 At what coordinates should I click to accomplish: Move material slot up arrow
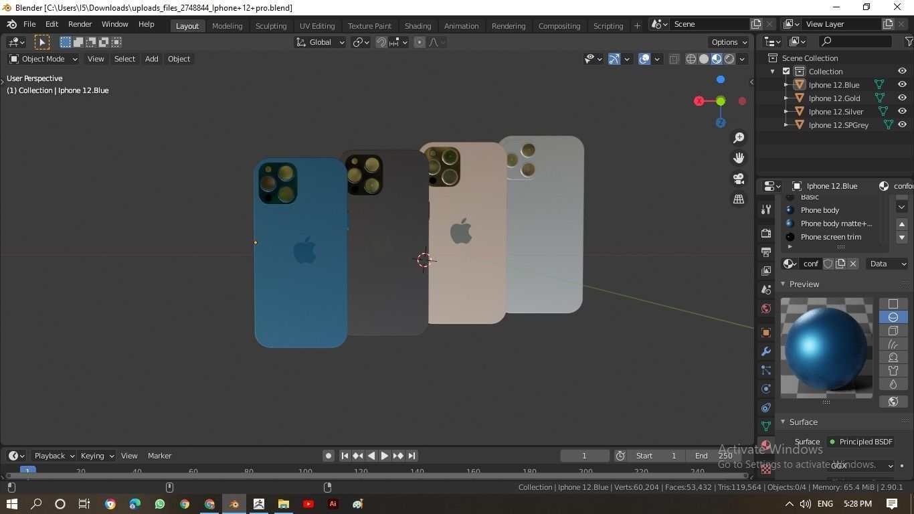[901, 224]
